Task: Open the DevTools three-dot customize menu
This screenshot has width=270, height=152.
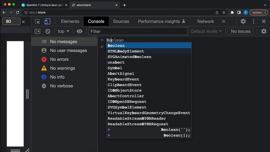Action: (254, 22)
